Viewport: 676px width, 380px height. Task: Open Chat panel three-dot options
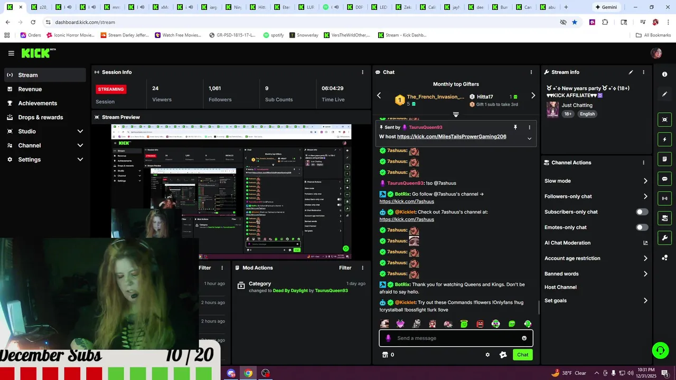[531, 72]
